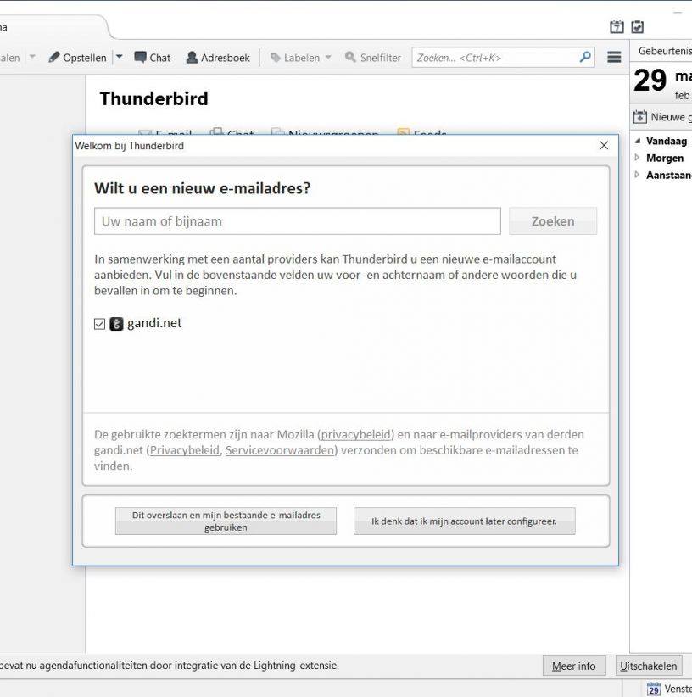Collapse the Vandaag section
This screenshot has height=697, width=692.
(638, 141)
